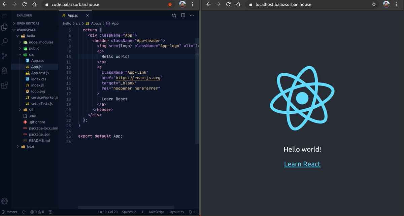Open the Extensions view
This screenshot has width=404, height=216.
pyautogui.click(x=4, y=85)
